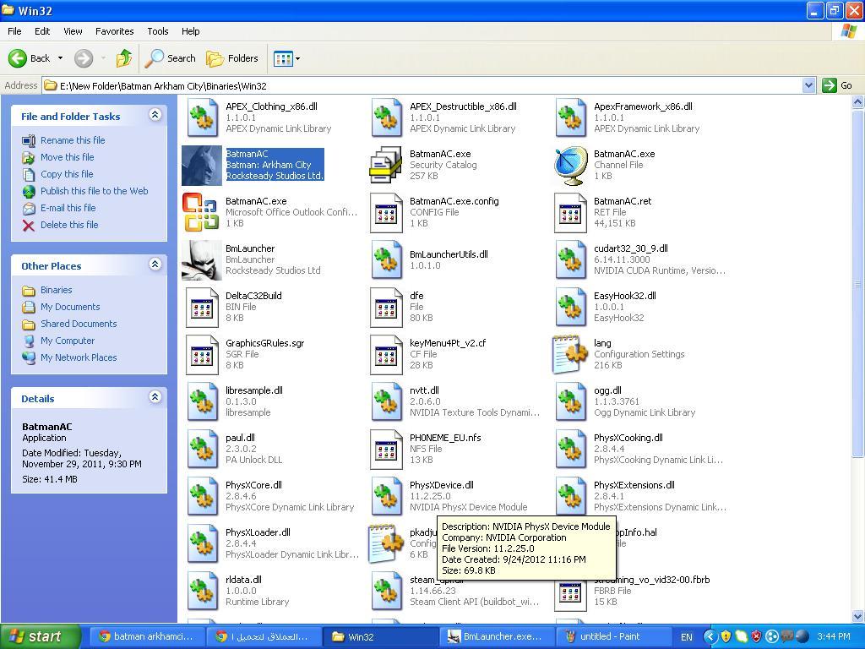Go to My Computer in Other Places
This screenshot has height=649, width=865.
(68, 341)
